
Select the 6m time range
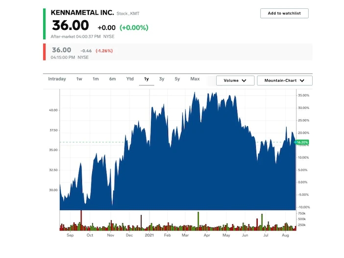[113, 79]
